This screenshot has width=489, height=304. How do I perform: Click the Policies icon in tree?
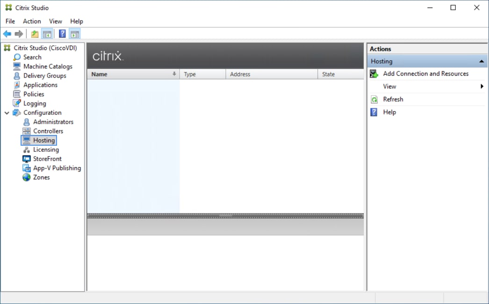coord(17,94)
